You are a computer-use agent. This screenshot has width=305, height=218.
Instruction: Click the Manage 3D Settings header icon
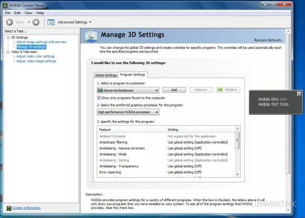(91, 36)
